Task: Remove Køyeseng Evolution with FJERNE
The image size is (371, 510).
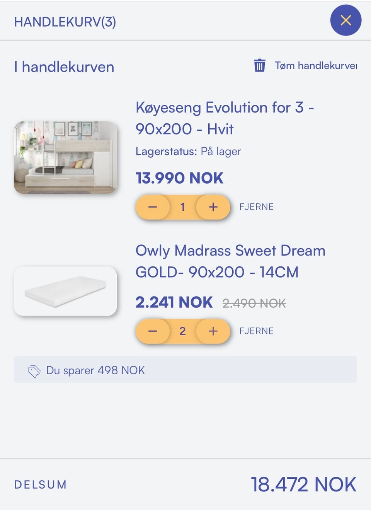Action: click(256, 207)
